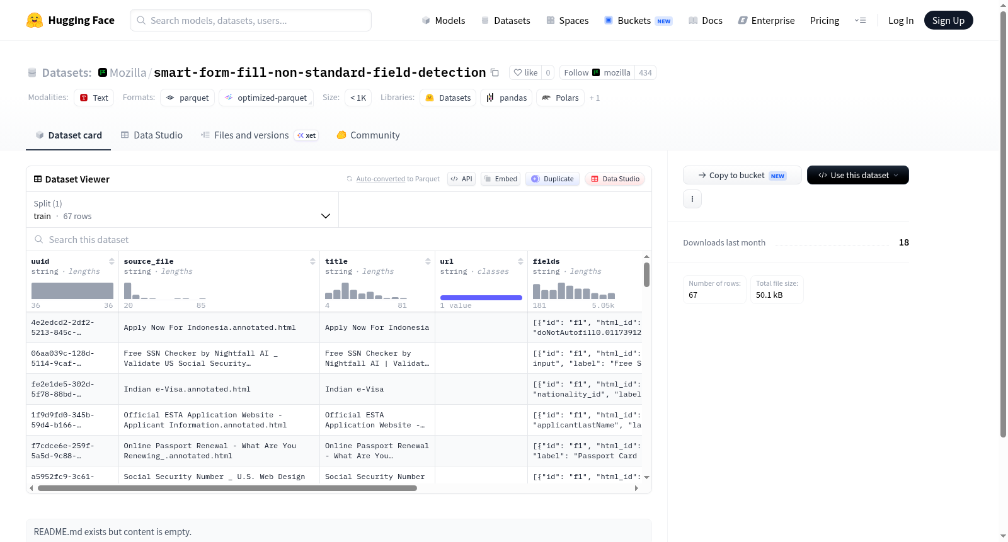1008x542 pixels.
Task: Copy dataset name with the copy icon
Action: [495, 72]
